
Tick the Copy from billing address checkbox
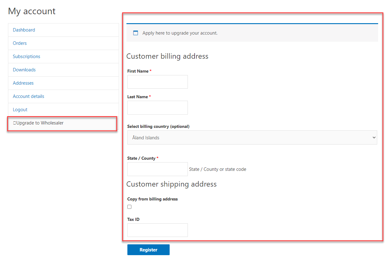click(x=130, y=207)
